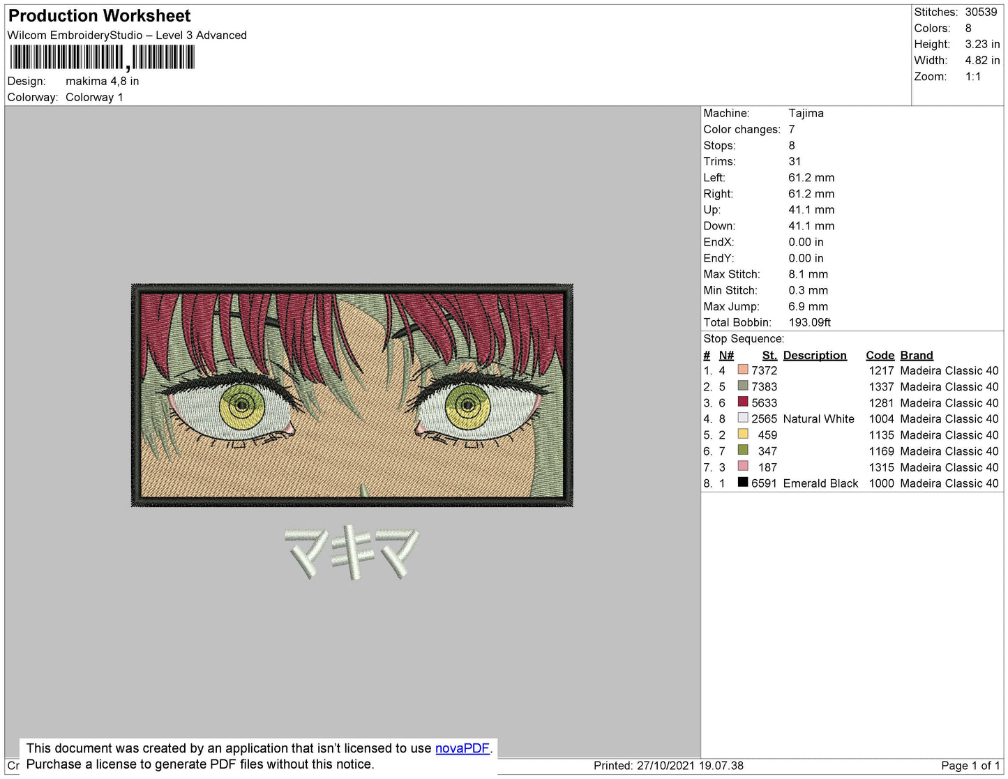Click the design barcode at top

pyautogui.click(x=102, y=58)
